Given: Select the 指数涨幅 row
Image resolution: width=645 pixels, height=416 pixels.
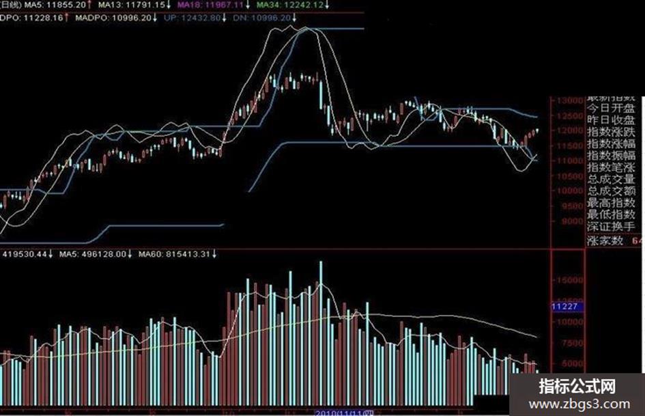Looking at the screenshot, I should [612, 143].
